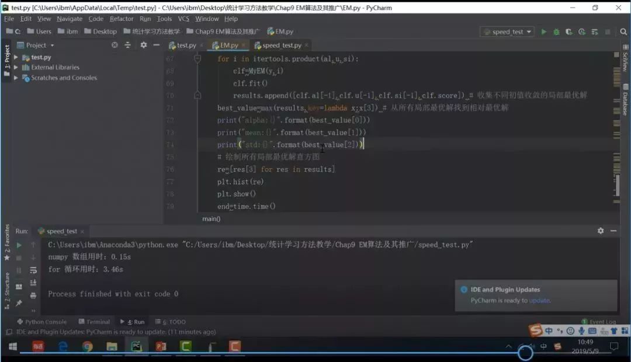
Task: Expand the External Libraries tree node
Action: pyautogui.click(x=16, y=67)
